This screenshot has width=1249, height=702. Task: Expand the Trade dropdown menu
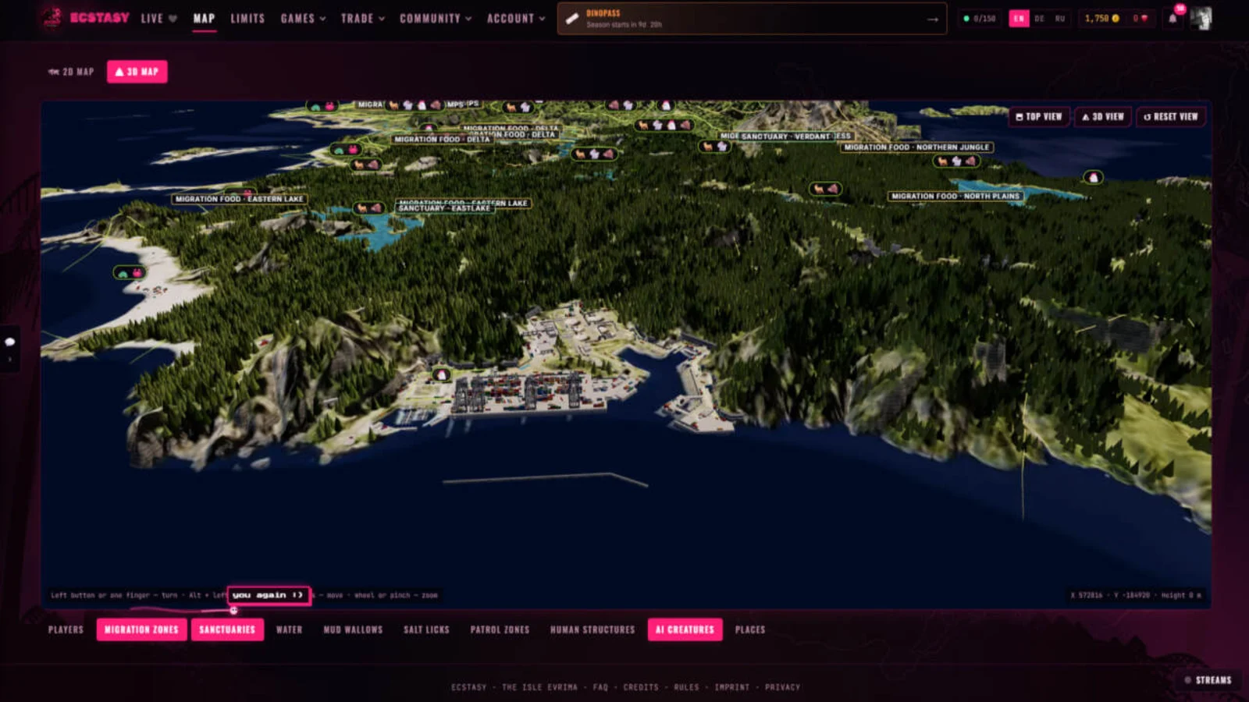point(363,18)
